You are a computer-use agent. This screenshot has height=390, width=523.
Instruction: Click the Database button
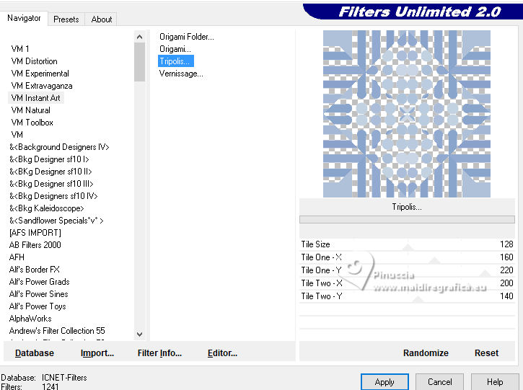(35, 353)
